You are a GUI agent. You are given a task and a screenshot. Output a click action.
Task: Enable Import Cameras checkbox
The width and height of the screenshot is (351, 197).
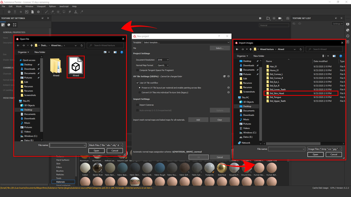tap(137, 105)
